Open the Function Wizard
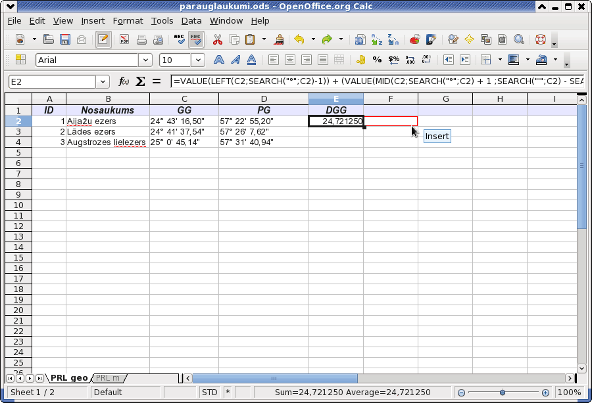 [x=124, y=81]
